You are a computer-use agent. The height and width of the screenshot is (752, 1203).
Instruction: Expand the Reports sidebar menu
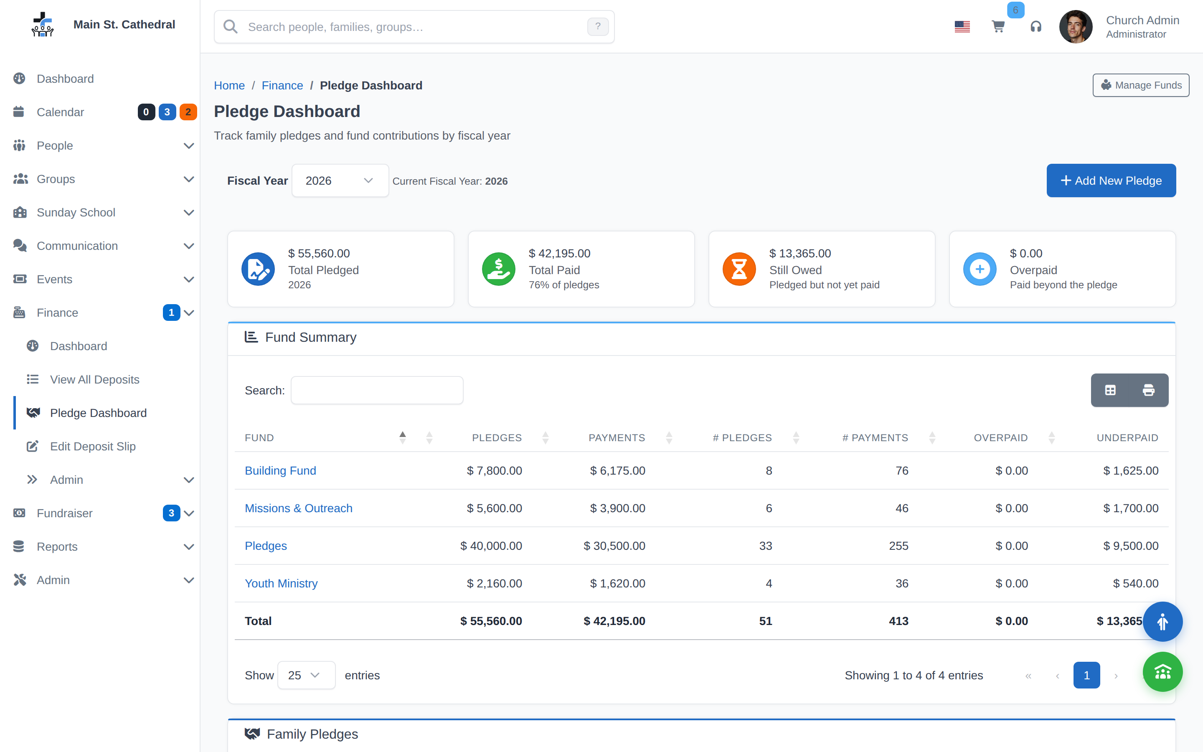pos(100,546)
